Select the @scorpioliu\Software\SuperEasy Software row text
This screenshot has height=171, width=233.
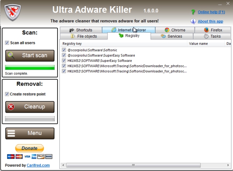coord(101,56)
